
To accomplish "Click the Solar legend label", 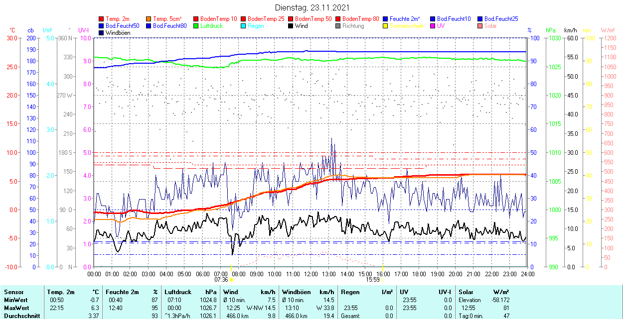I will tap(490, 26).
